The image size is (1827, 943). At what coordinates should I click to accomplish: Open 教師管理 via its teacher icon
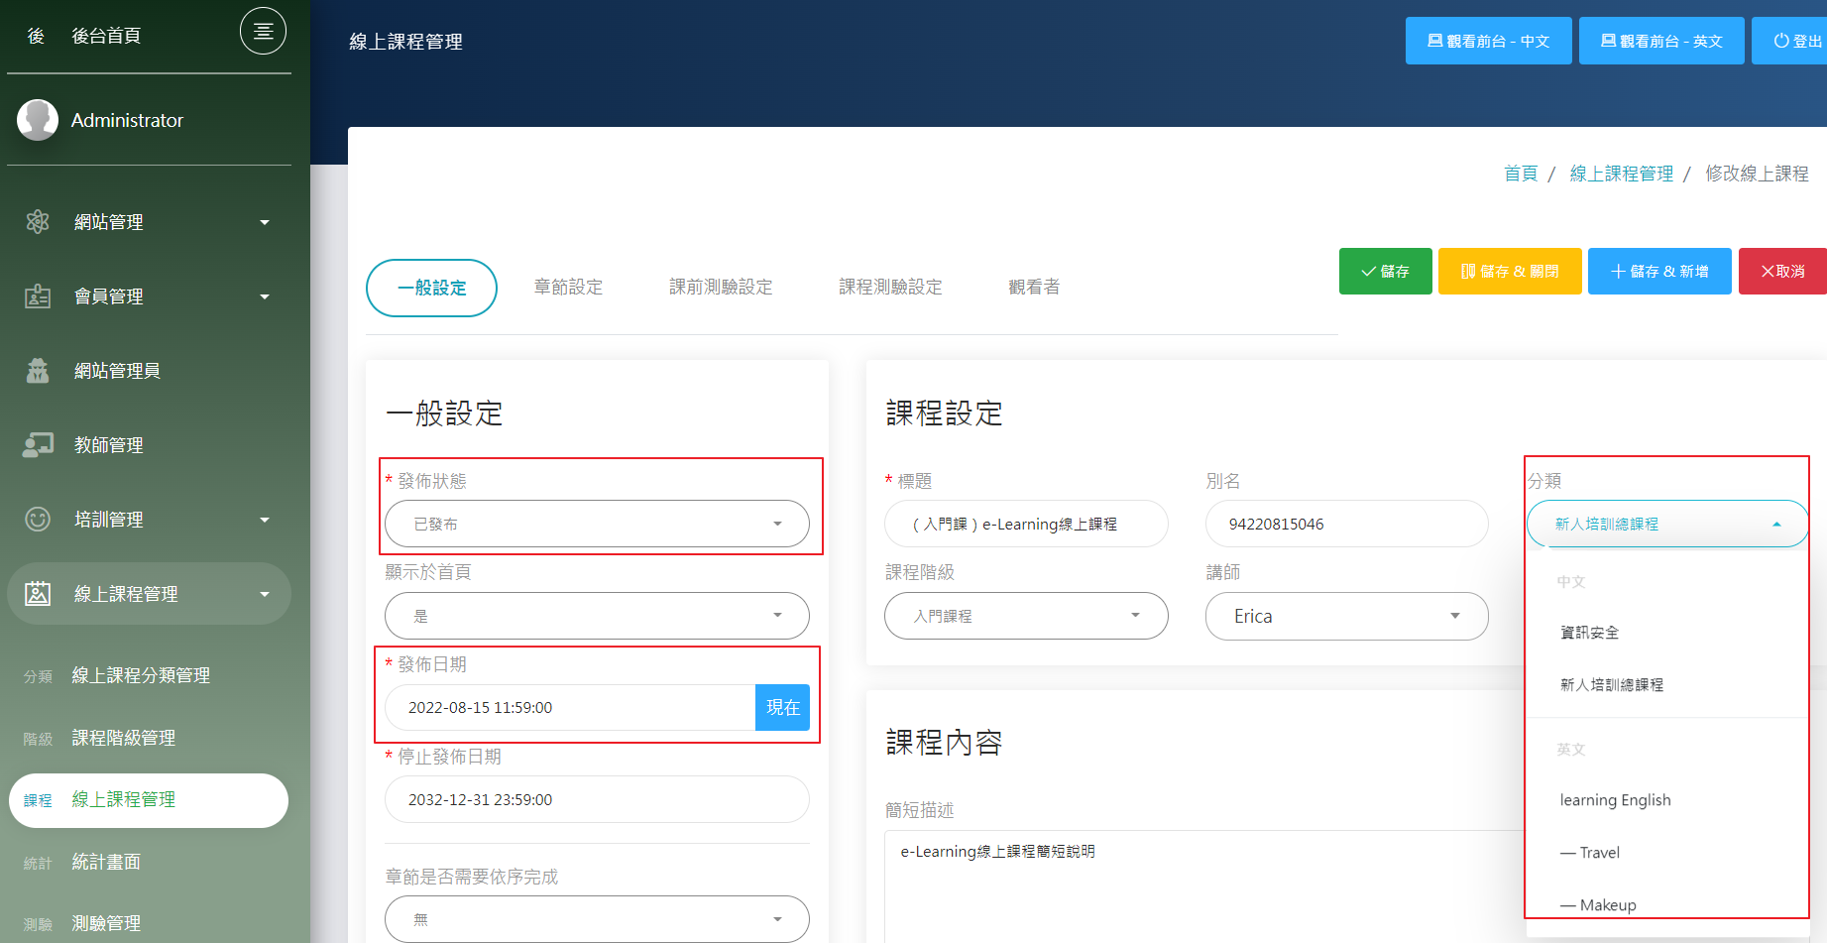(x=37, y=444)
